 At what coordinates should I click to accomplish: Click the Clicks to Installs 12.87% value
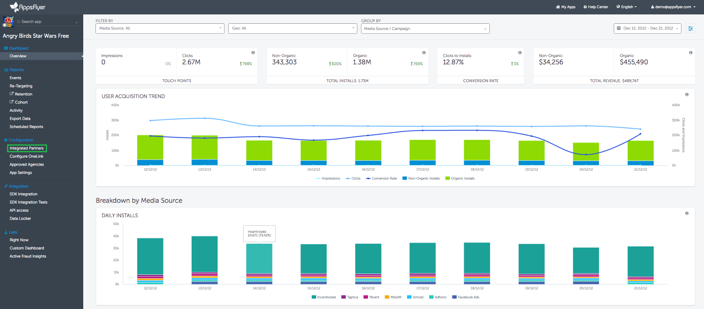point(453,62)
